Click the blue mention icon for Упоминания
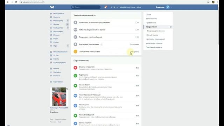 pyautogui.click(x=76, y=106)
